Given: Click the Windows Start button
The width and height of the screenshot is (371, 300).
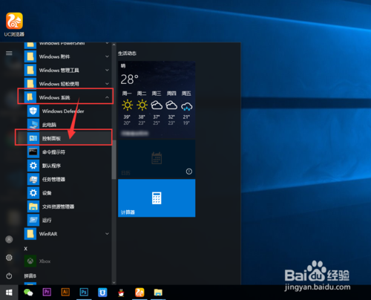Looking at the screenshot, I should (9, 293).
